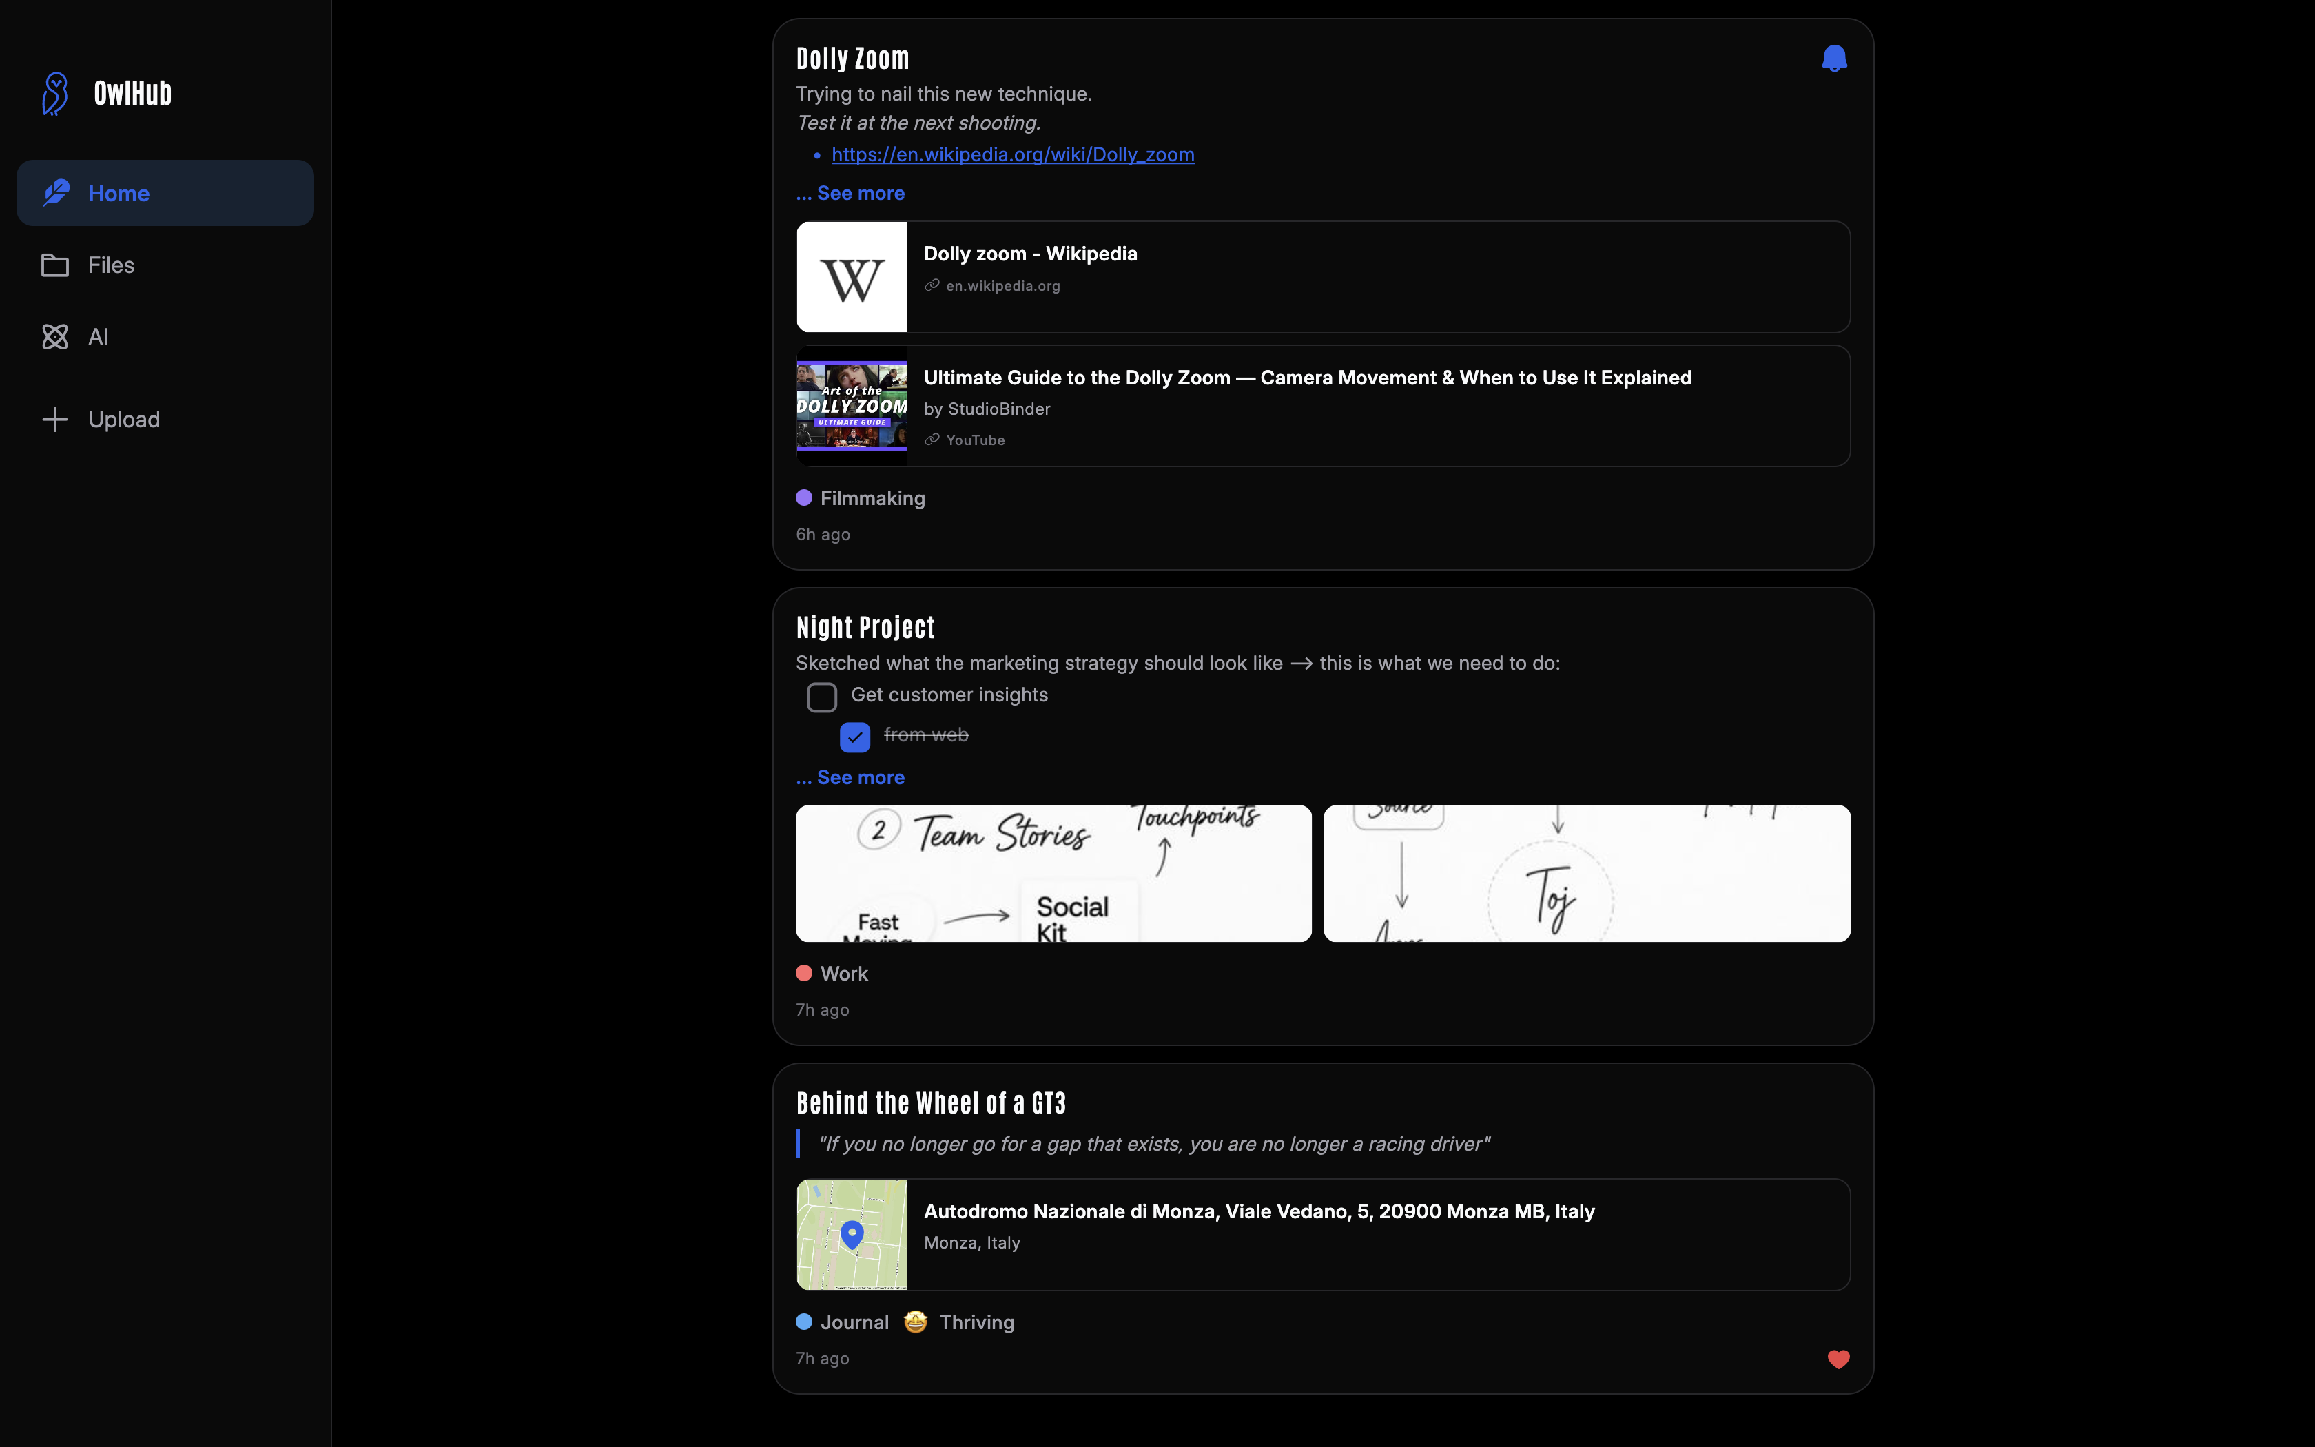Toggle the notification bell on Dolly Zoom
The height and width of the screenshot is (1447, 2315).
click(1834, 57)
